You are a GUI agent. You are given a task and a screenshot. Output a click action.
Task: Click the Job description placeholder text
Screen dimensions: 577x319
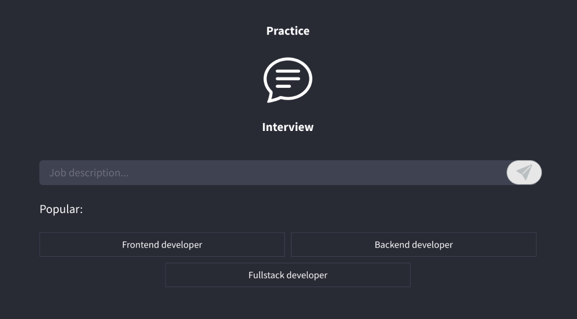pos(89,173)
